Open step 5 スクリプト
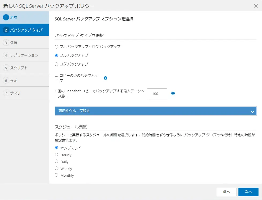The width and height of the screenshot is (262, 200). (x=25, y=68)
